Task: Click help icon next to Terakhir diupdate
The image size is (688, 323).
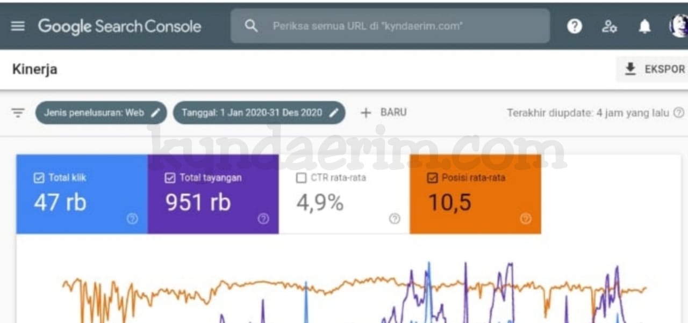Action: pos(679,113)
